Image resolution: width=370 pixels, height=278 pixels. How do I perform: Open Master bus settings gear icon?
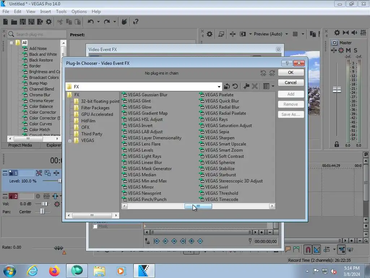337,33
